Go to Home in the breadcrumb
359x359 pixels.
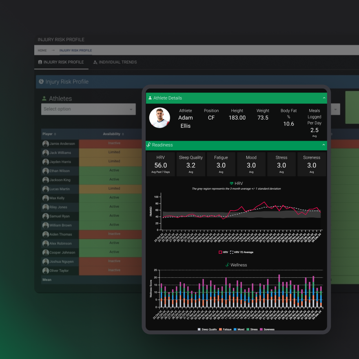click(x=42, y=51)
